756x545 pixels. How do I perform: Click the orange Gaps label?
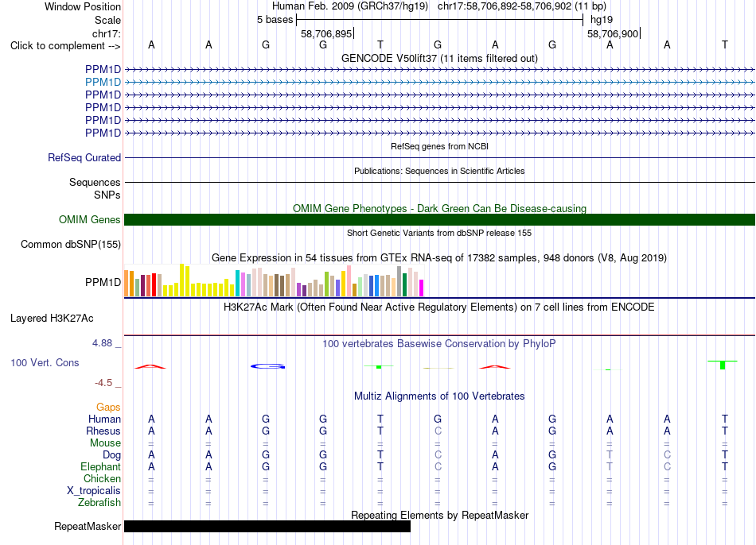point(108,408)
